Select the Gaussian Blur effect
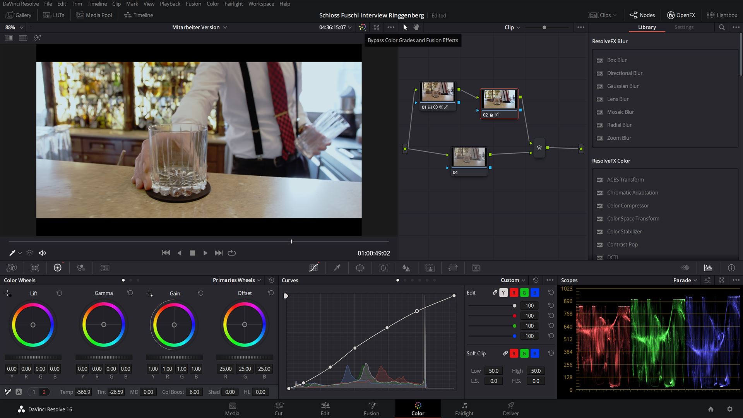Viewport: 743px width, 418px height. click(x=623, y=86)
